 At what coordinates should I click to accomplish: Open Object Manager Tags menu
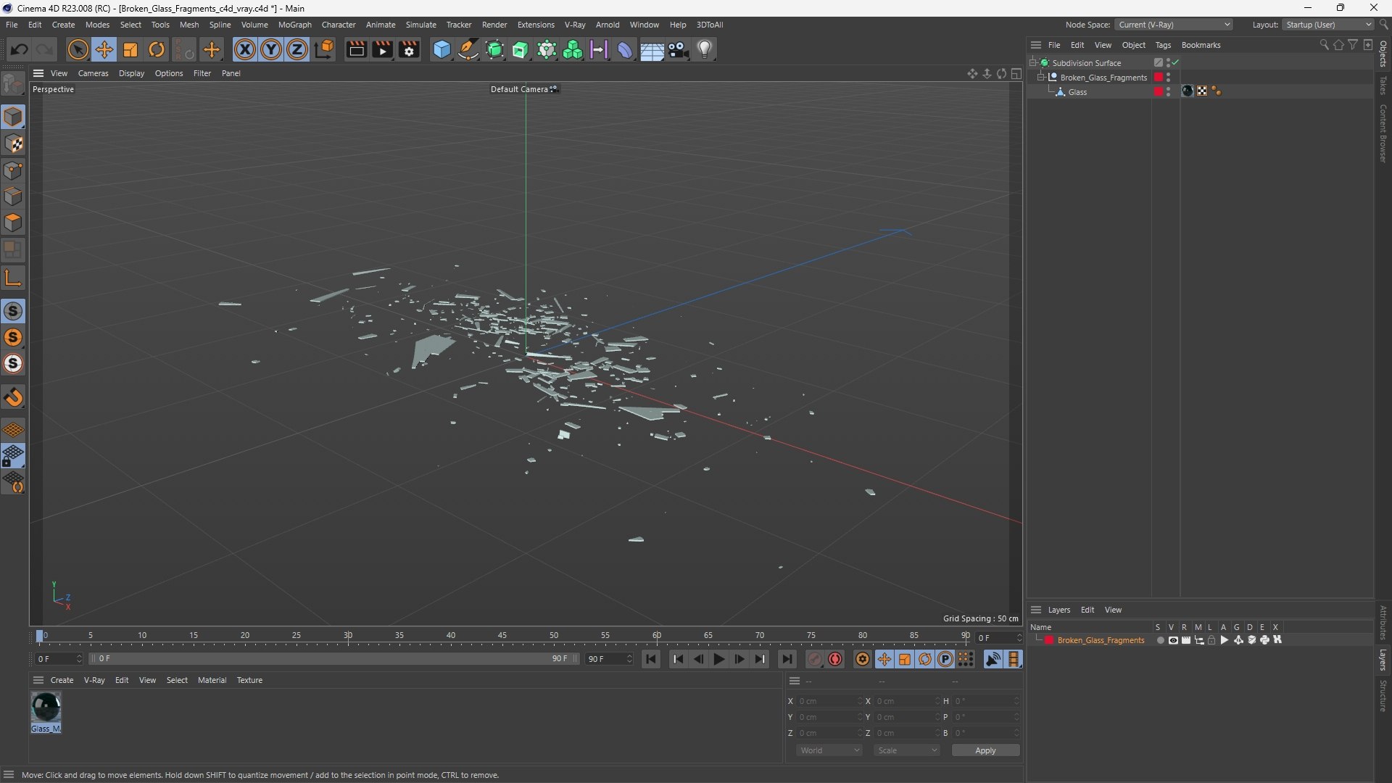click(1163, 45)
